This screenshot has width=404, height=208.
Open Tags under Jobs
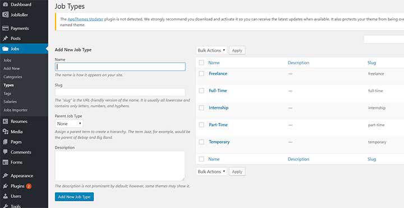pyautogui.click(x=7, y=93)
